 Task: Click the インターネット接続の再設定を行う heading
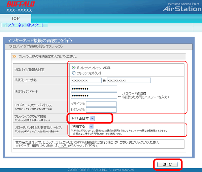coord(40,40)
